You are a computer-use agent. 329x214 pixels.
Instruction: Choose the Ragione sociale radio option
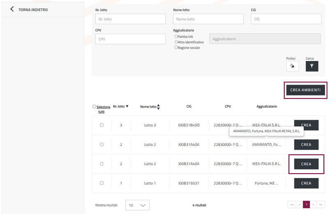[176, 47]
